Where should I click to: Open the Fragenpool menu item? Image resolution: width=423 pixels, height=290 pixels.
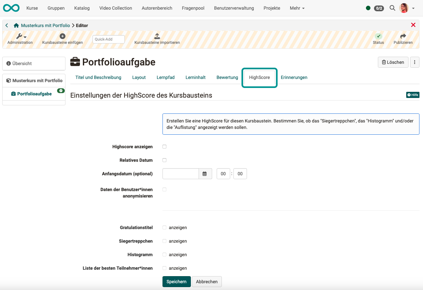click(193, 8)
